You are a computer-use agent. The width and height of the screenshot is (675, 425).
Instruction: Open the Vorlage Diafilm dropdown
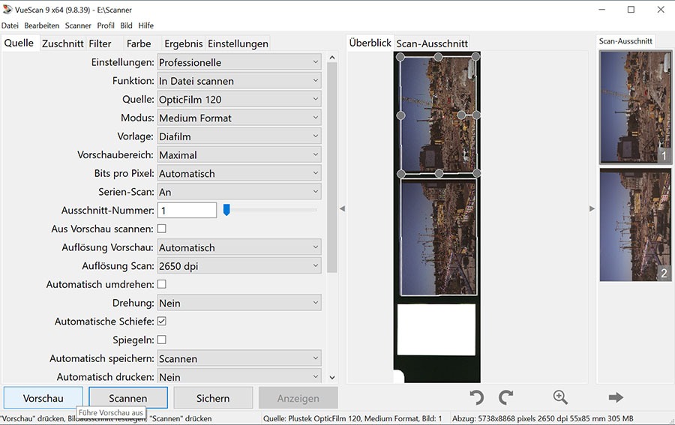[239, 136]
